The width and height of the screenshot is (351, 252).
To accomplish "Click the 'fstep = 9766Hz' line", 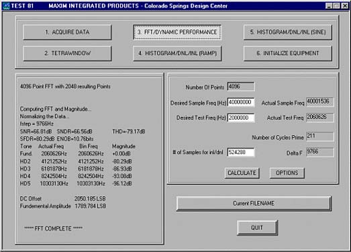I will point(37,124).
